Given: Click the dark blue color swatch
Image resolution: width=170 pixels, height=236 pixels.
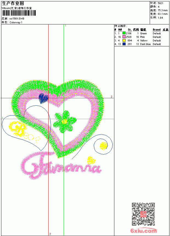Looking at the screenshot, I should pyautogui.click(x=124, y=44).
